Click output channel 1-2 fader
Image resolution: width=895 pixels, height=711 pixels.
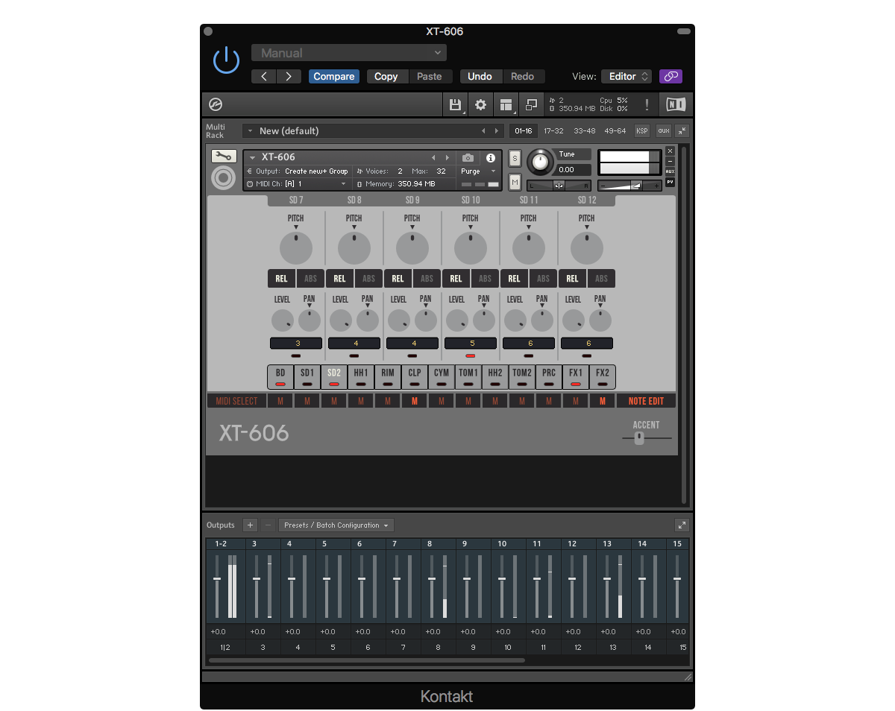[217, 579]
